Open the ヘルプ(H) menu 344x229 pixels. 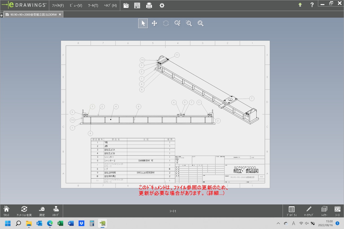110,5
